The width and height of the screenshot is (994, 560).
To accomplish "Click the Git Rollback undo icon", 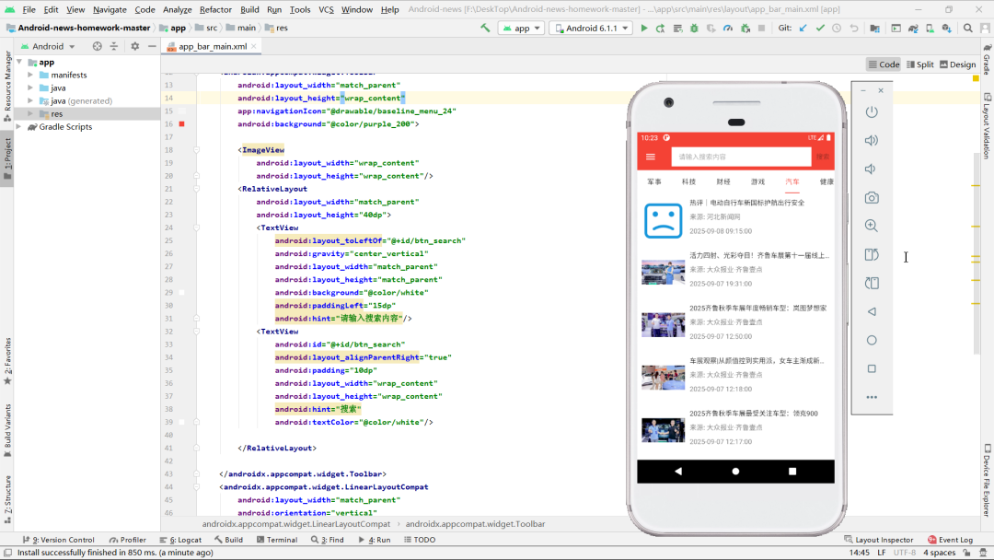I will pyautogui.click(x=854, y=28).
